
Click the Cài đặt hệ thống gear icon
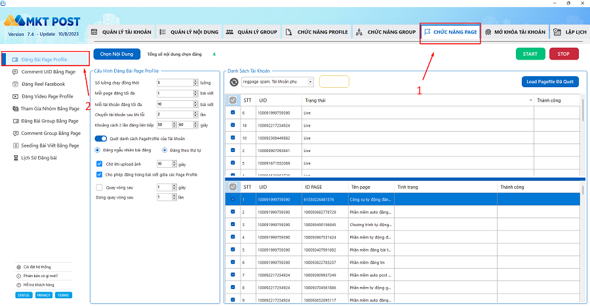(x=19, y=267)
